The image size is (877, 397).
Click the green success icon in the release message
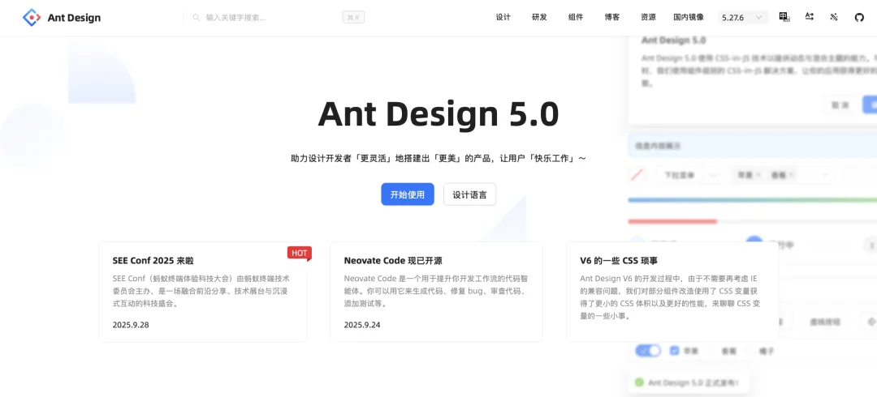tap(639, 382)
